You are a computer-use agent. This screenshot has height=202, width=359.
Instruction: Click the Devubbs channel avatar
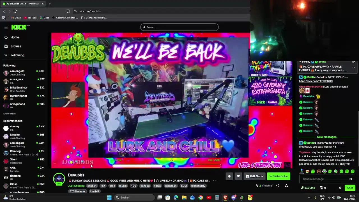[59, 179]
